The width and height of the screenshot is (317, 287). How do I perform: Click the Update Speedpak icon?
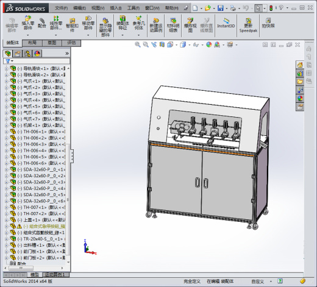tap(248, 25)
